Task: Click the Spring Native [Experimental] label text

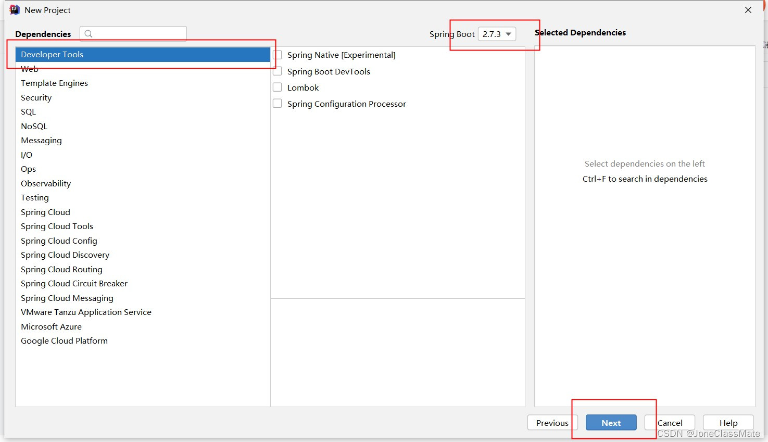Action: [342, 55]
